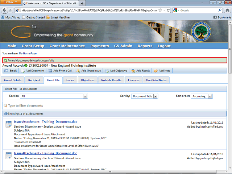Click the Google search magnifier icon
Image resolution: width=232 pixels, height=174 pixels.
220,10
